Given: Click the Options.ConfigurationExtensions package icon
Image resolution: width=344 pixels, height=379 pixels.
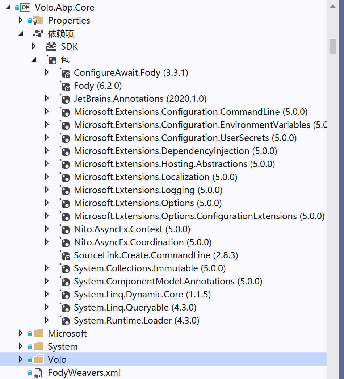Looking at the screenshot, I should point(65,216).
